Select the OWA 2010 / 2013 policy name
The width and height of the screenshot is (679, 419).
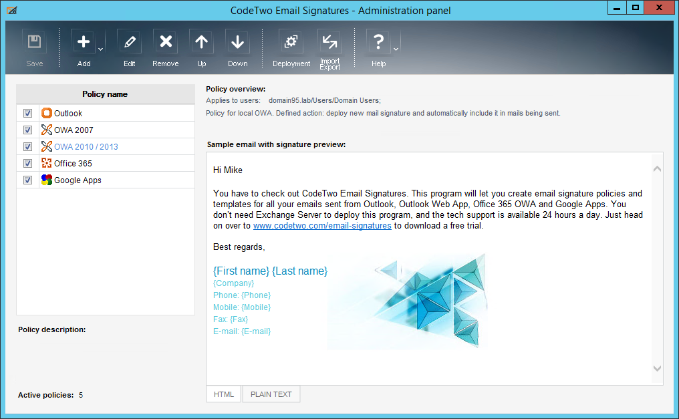tap(86, 147)
